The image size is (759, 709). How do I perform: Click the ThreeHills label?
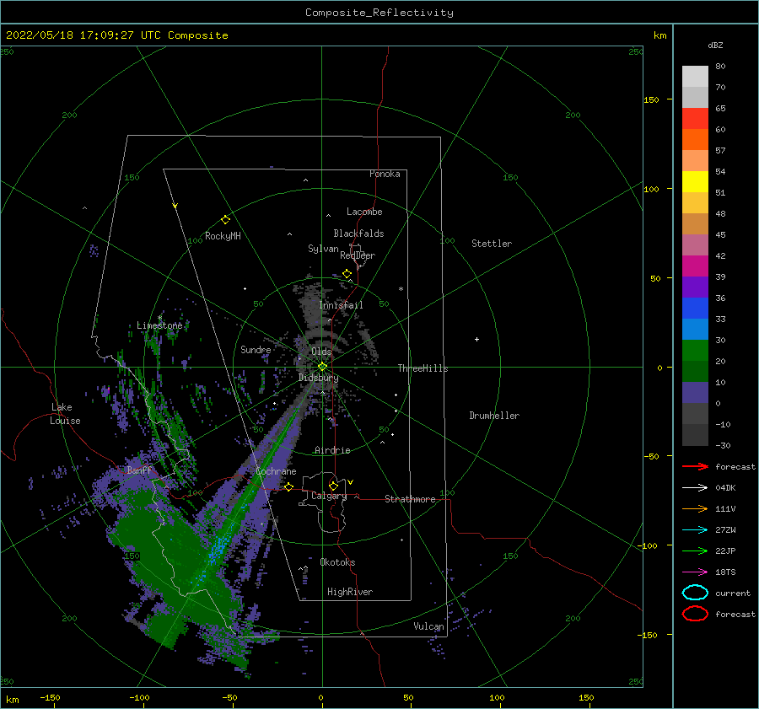[423, 368]
